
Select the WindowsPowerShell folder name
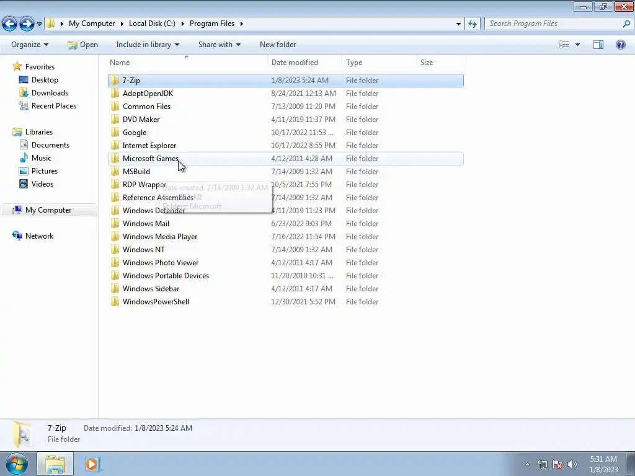tap(156, 302)
